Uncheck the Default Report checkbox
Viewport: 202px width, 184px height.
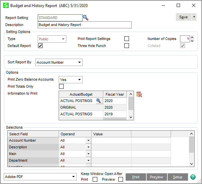tap(40, 46)
